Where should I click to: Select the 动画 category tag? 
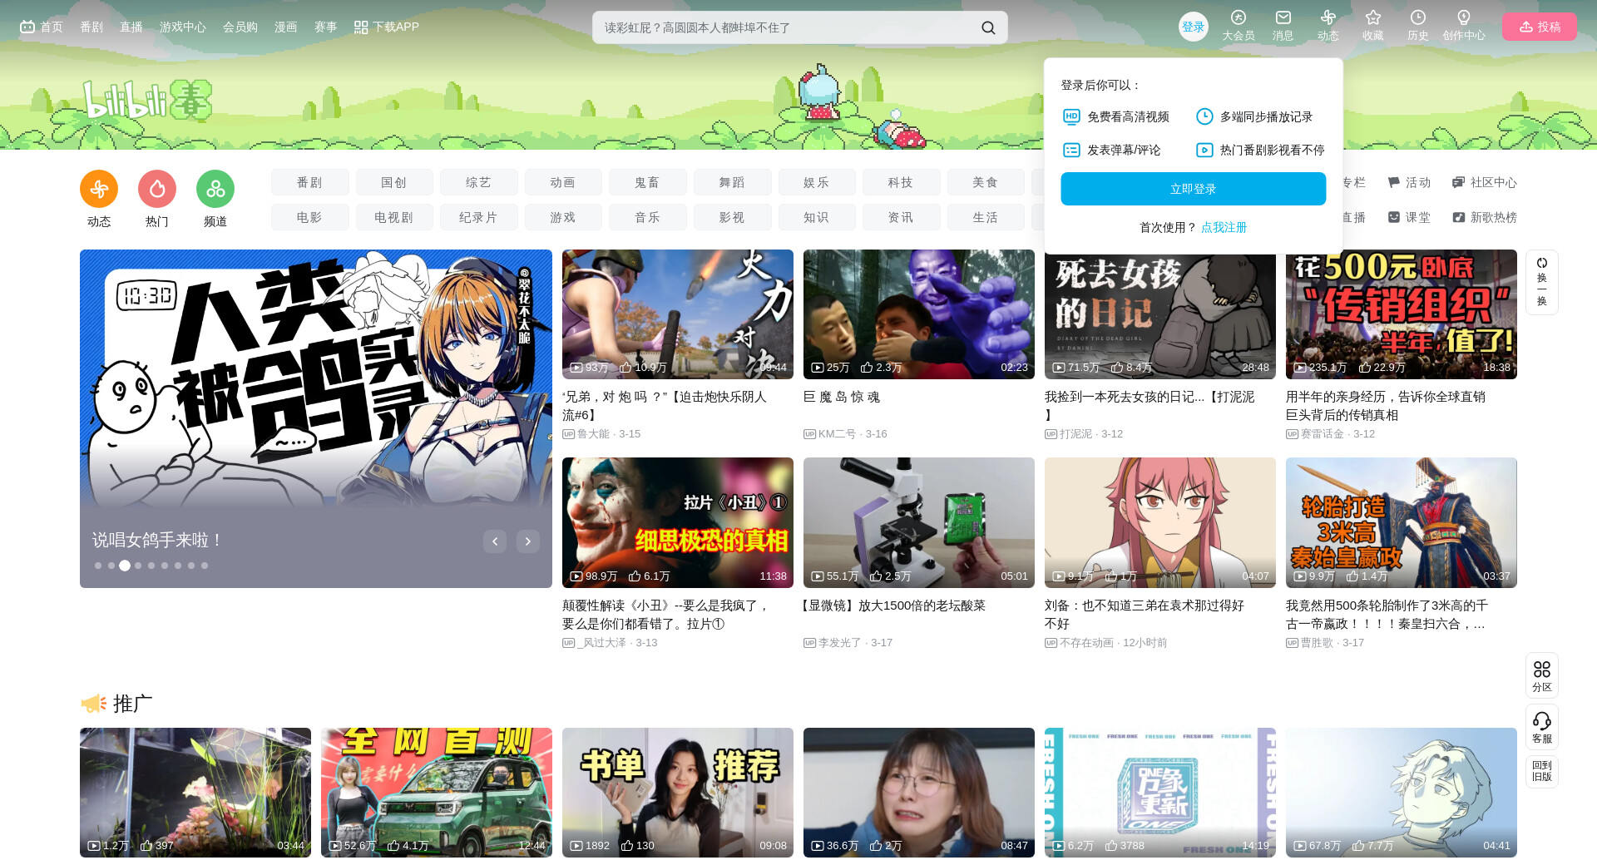(563, 182)
